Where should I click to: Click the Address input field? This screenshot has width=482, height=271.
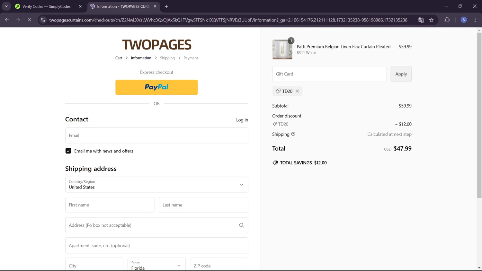(156, 225)
